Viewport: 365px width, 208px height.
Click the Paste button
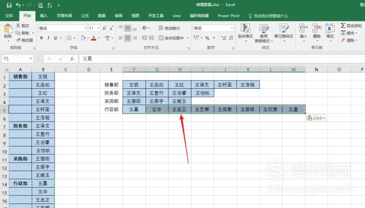tap(8, 33)
